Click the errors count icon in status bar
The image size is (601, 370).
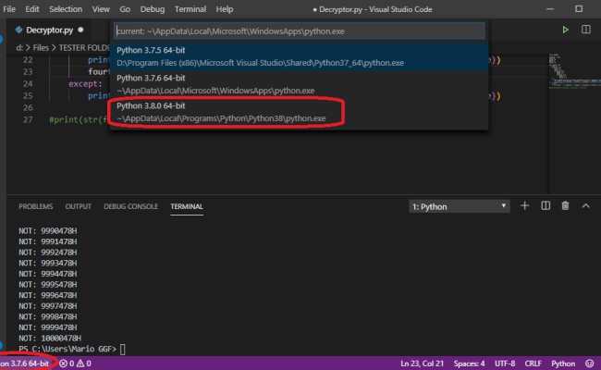tap(63, 364)
